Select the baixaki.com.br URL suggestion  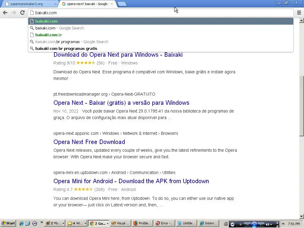coord(161,35)
